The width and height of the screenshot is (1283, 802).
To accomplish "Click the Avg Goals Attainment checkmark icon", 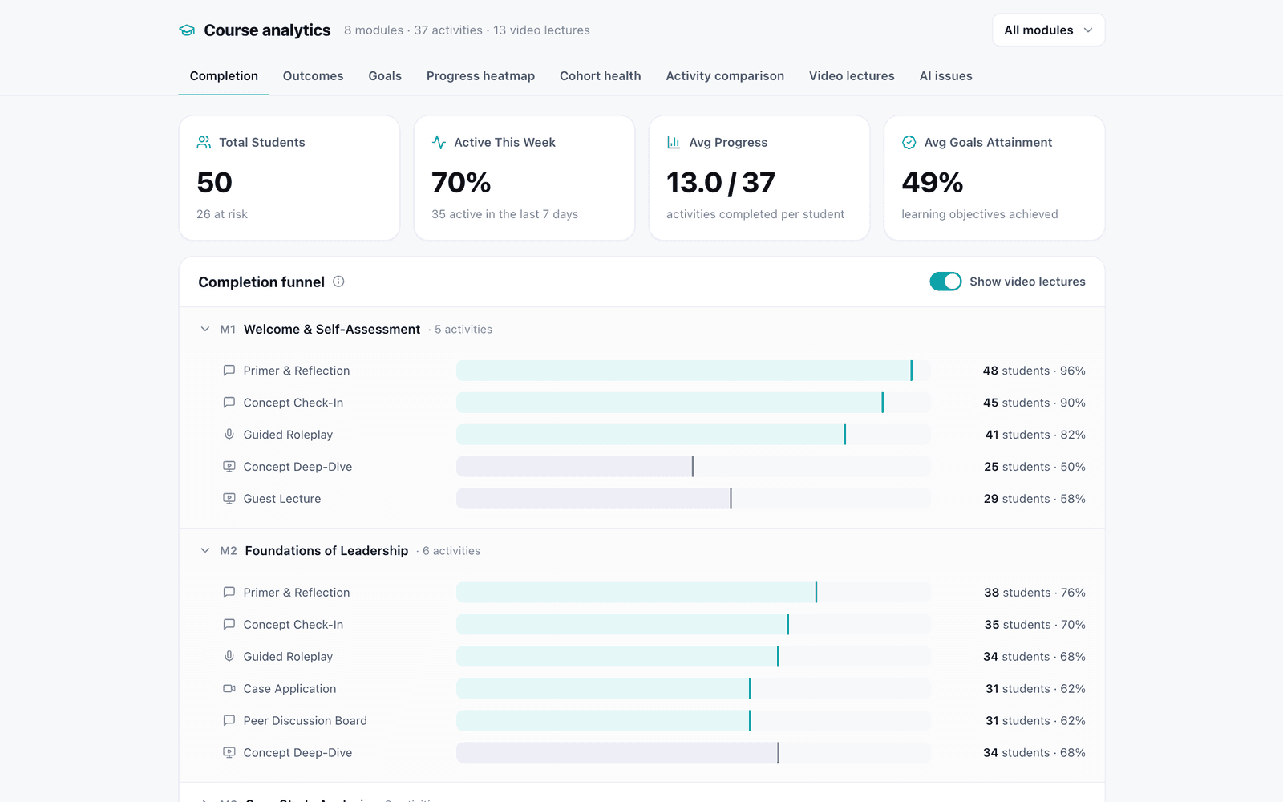I will click(909, 142).
